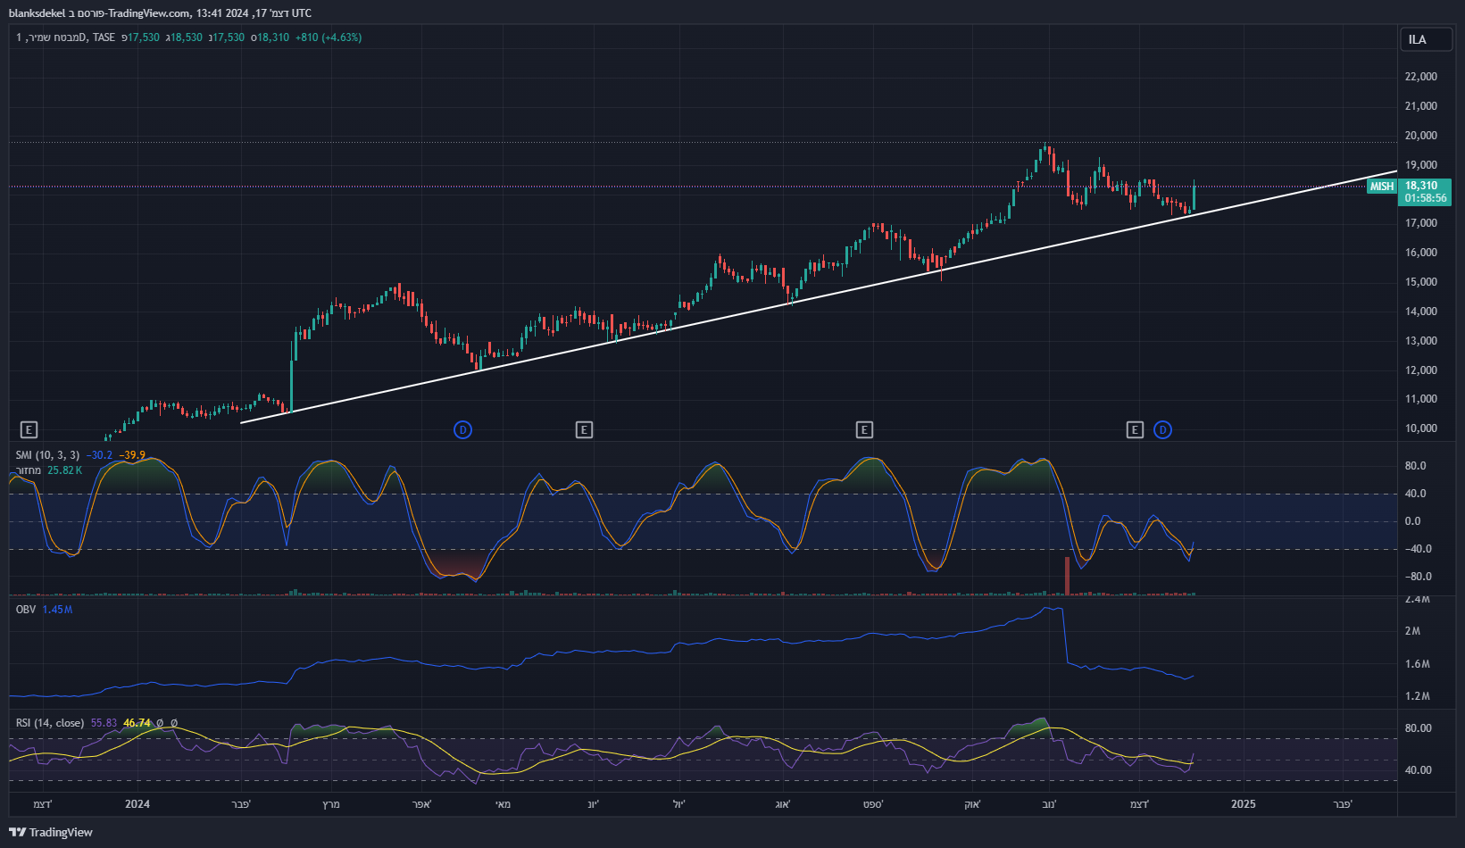Click the earnings E marker below December 2023 candles
Image resolution: width=1465 pixels, height=848 pixels.
click(29, 430)
